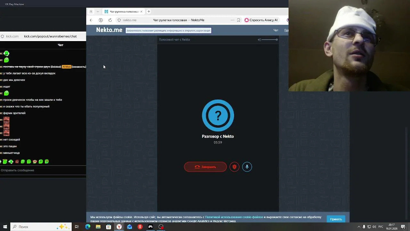Expand the tab list dropdown arrow

98,12
